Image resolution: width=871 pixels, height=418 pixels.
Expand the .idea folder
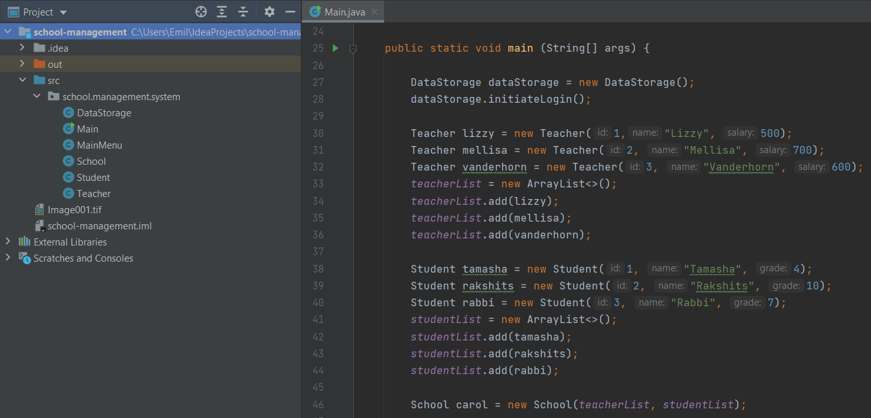click(x=22, y=48)
